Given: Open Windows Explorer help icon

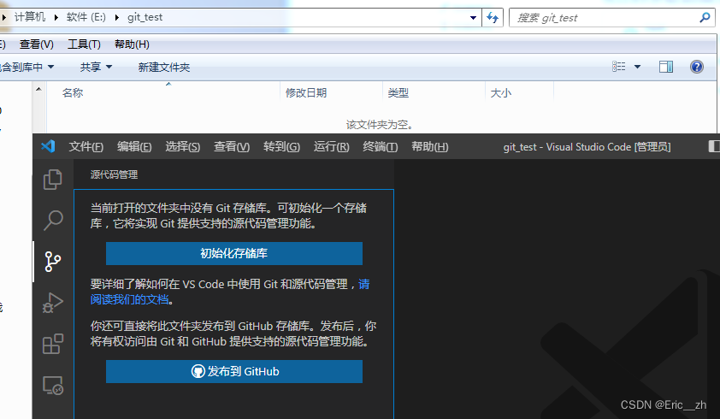Looking at the screenshot, I should (x=697, y=67).
